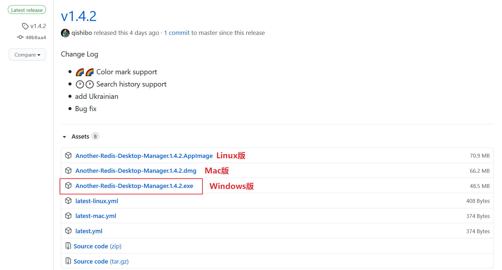Click the package icon beside latest-linux.yml
This screenshot has width=502, height=270.
click(68, 201)
